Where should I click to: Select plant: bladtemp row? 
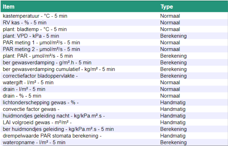(35, 29)
